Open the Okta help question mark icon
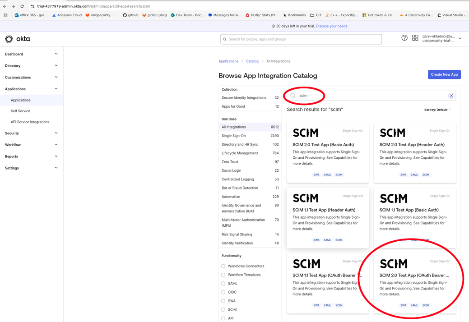This screenshot has width=469, height=322. point(404,37)
